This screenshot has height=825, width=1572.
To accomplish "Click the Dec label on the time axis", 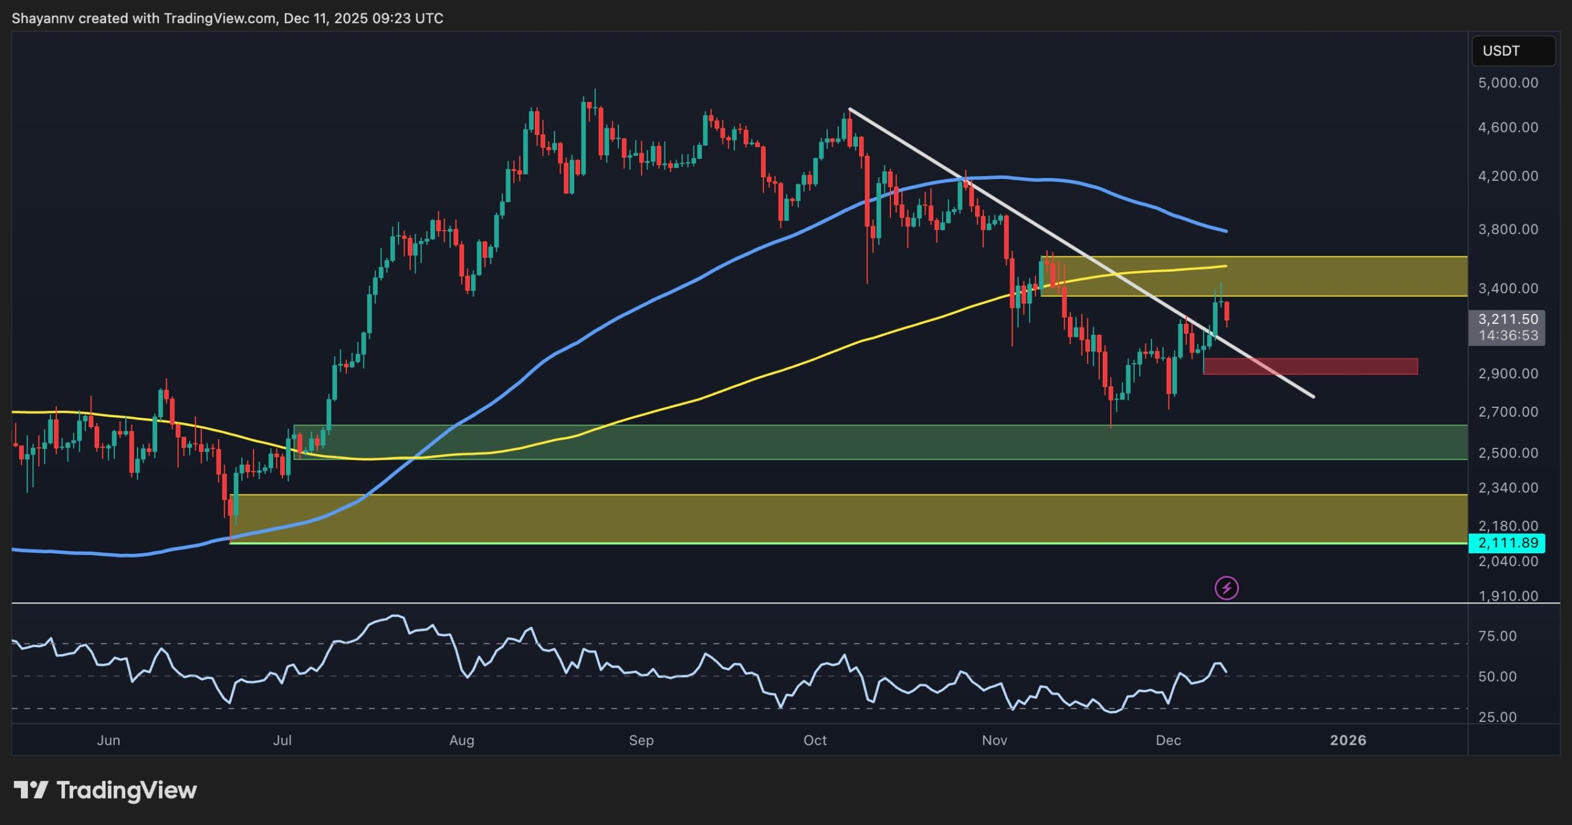I will 1169,740.
